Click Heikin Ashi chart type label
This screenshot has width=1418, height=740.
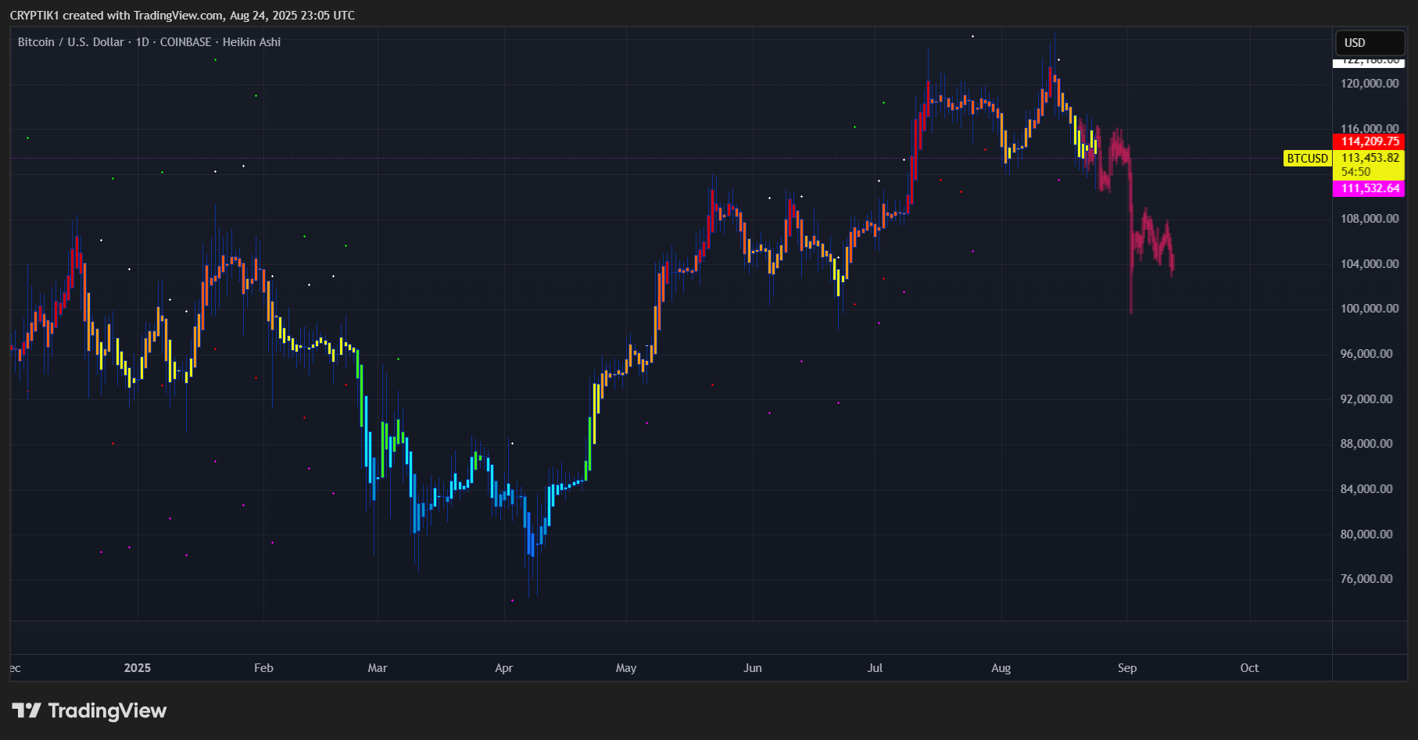click(252, 42)
